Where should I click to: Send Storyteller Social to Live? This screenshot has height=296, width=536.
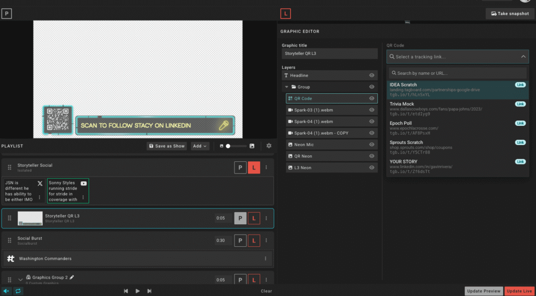[254, 168]
